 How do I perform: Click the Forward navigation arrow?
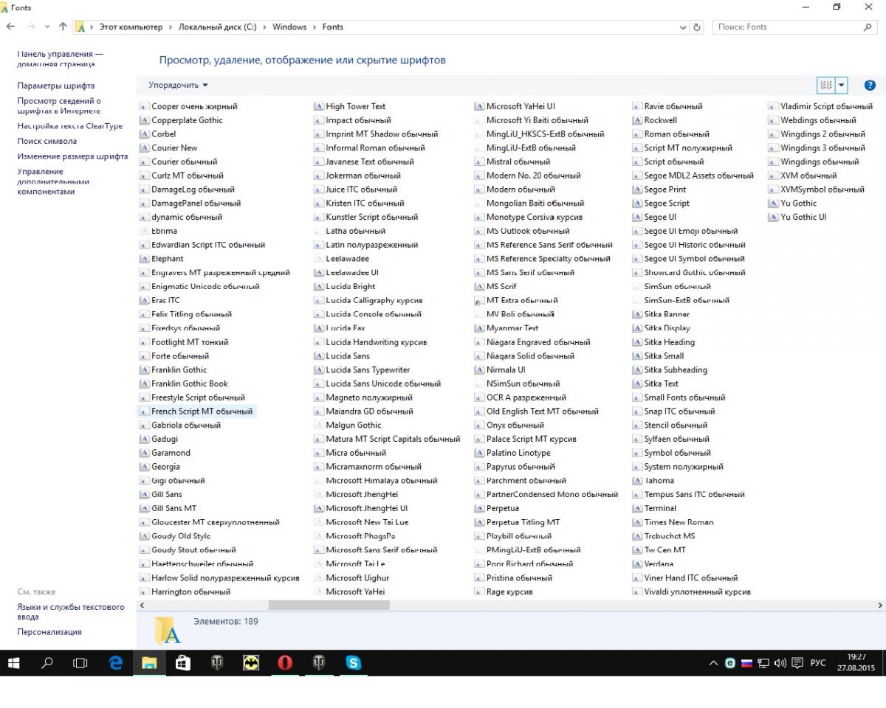30,27
